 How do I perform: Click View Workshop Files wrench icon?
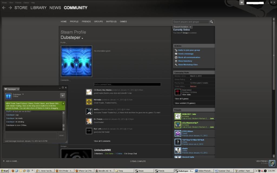tap(176, 65)
